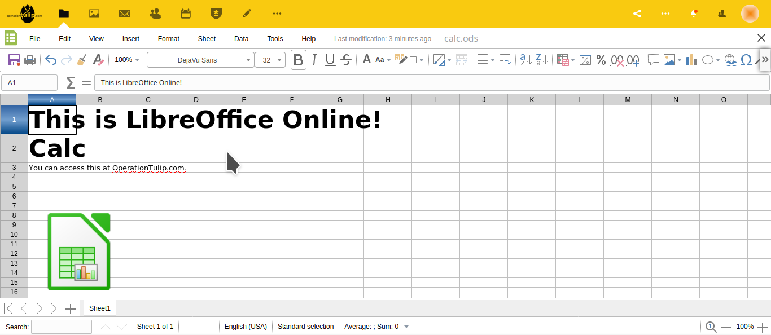Viewport: 771px width, 335px height.
Task: Zoom out with the minus button
Action: coord(726,327)
